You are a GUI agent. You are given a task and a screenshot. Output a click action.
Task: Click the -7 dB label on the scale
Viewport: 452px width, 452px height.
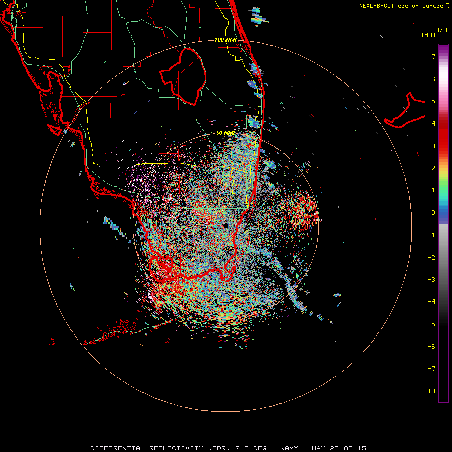coord(431,369)
